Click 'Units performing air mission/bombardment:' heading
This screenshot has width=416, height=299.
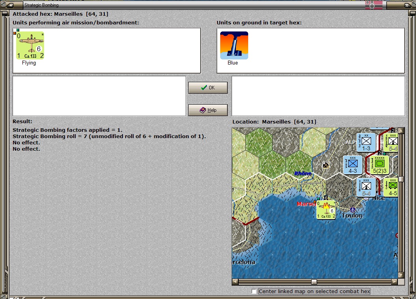(76, 22)
